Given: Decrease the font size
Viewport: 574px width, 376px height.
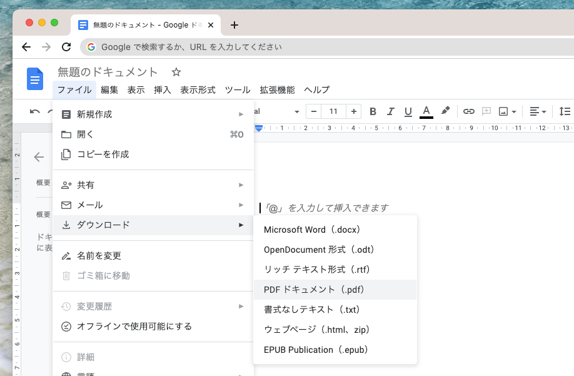Looking at the screenshot, I should (314, 111).
